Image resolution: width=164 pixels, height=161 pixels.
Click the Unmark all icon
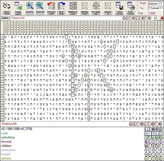point(108,6)
